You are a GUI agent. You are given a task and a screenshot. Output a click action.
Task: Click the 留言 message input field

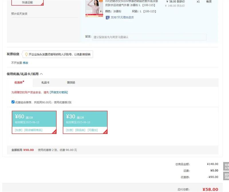point(149,37)
